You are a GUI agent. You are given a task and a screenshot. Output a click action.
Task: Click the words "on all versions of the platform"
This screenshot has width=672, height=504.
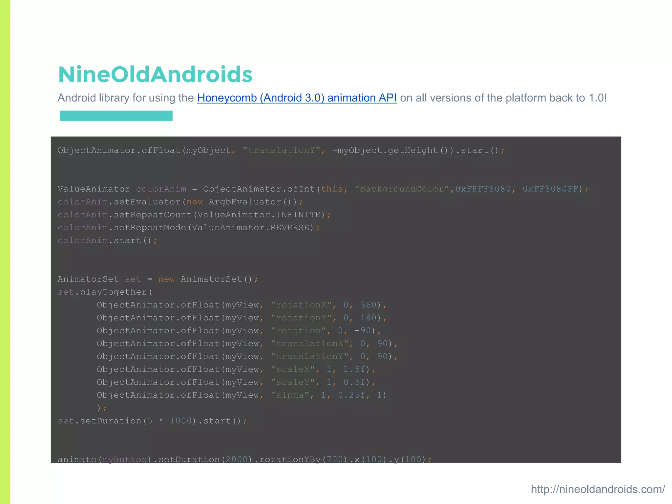[x=473, y=98]
